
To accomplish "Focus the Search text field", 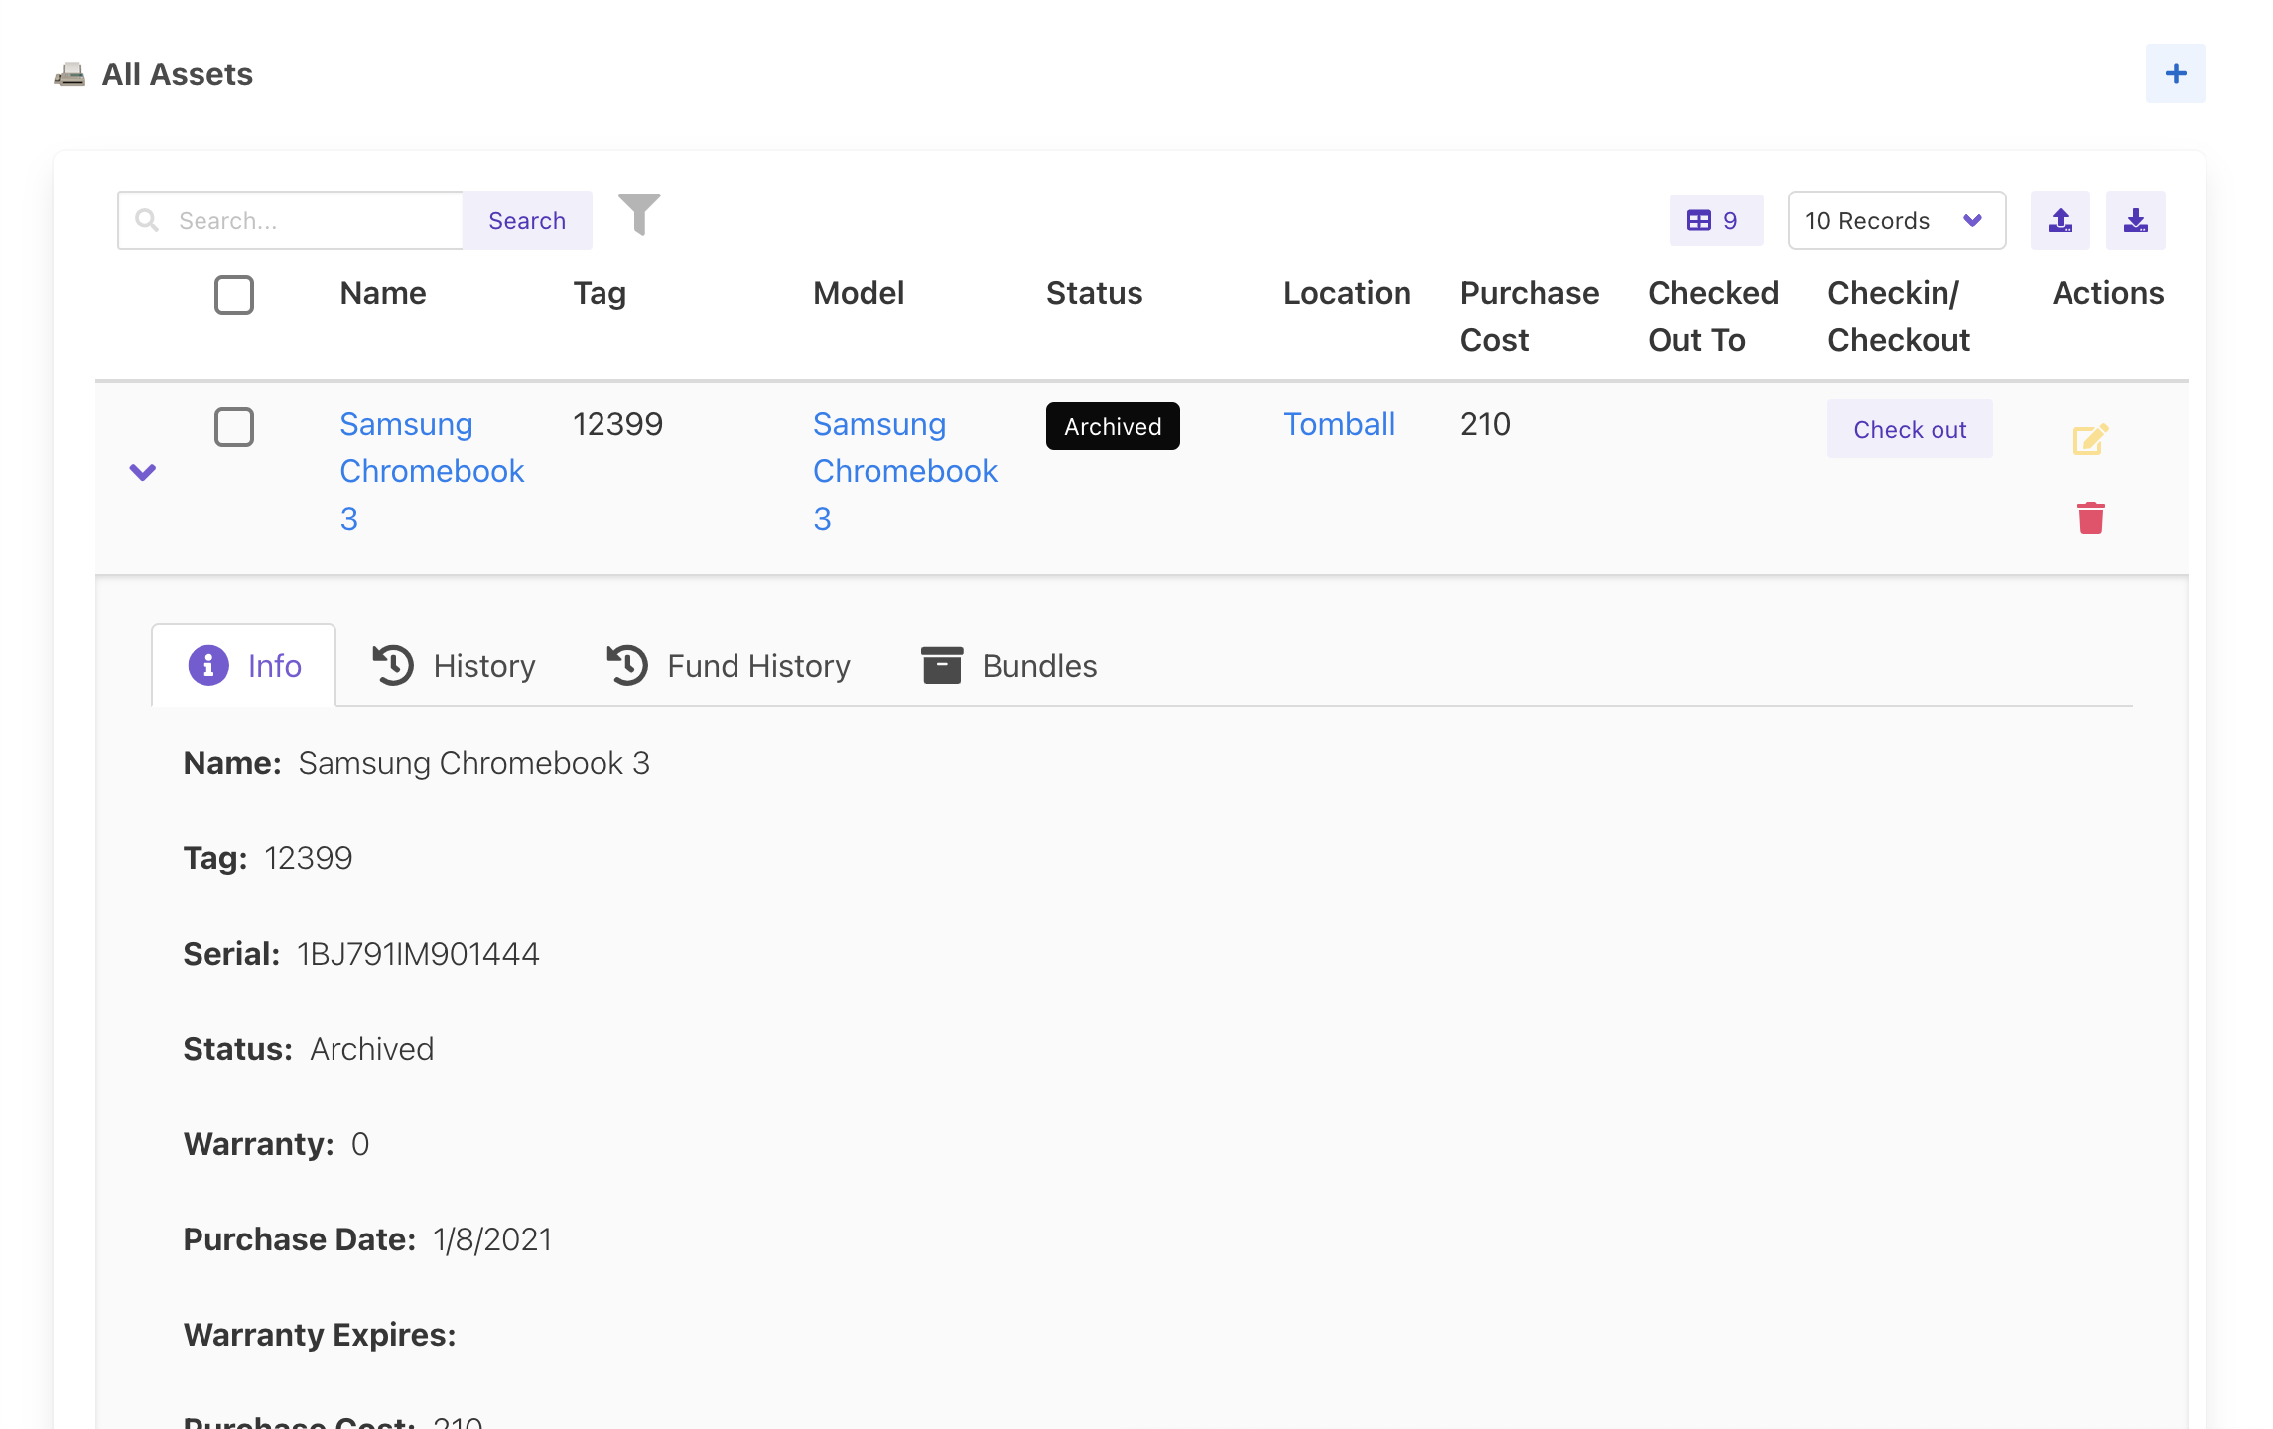I will coord(313,220).
